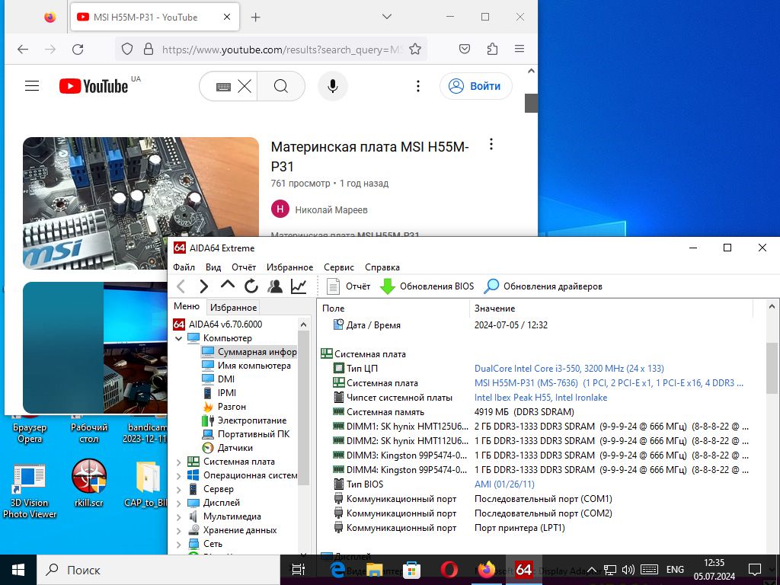Image resolution: width=780 pixels, height=585 pixels.
Task: Expand the Сервер tree node
Action: pyautogui.click(x=178, y=490)
